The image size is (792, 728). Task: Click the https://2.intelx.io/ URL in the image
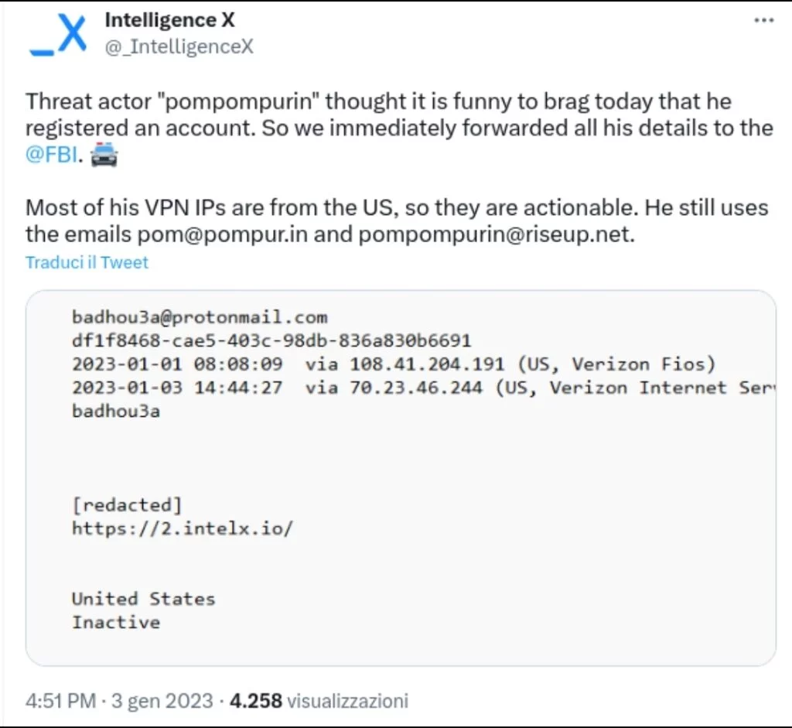183,528
